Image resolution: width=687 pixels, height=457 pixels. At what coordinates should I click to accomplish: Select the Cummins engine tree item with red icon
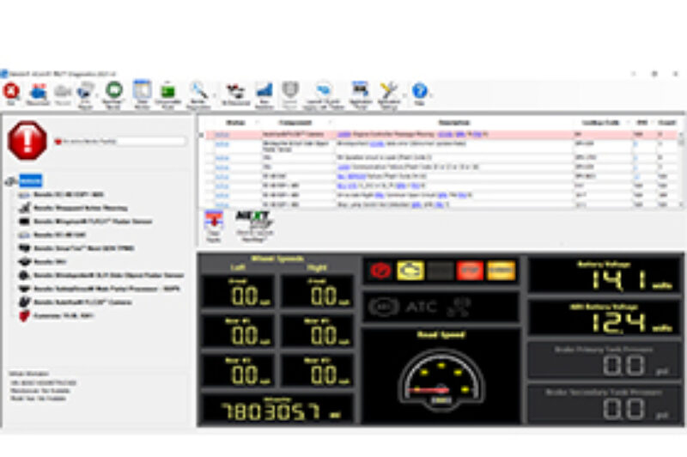click(64, 315)
